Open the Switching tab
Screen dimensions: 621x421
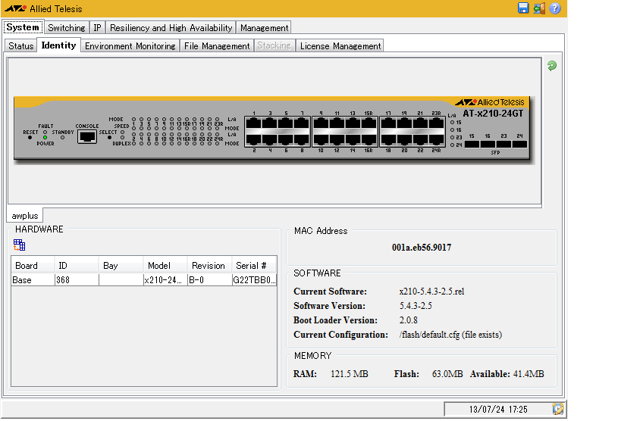point(67,28)
